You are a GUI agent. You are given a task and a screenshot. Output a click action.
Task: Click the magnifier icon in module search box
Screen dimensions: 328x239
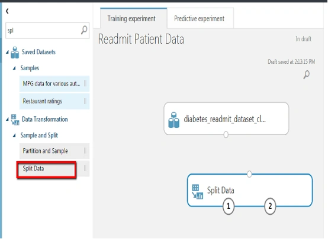pyautogui.click(x=84, y=30)
